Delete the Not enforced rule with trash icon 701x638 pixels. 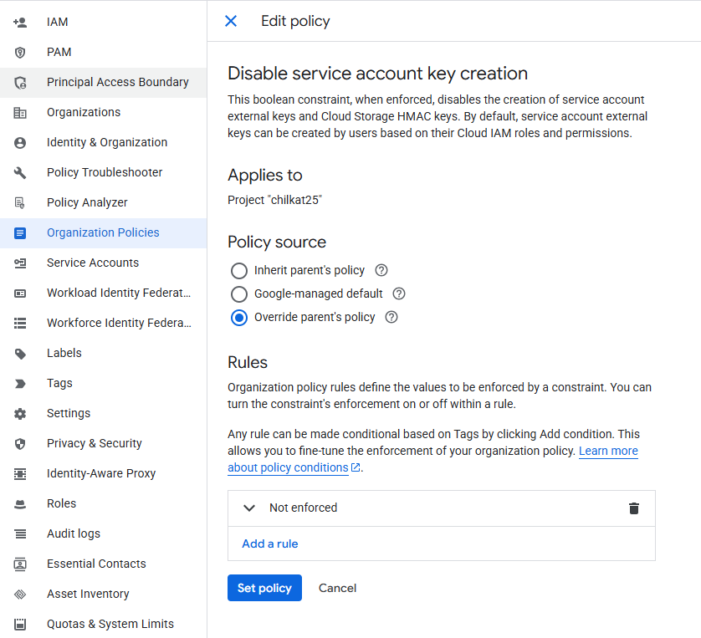(x=633, y=508)
